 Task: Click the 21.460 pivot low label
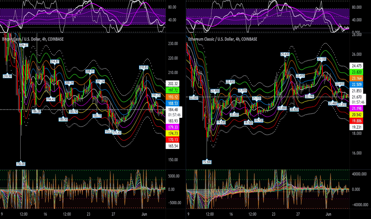click(333, 103)
